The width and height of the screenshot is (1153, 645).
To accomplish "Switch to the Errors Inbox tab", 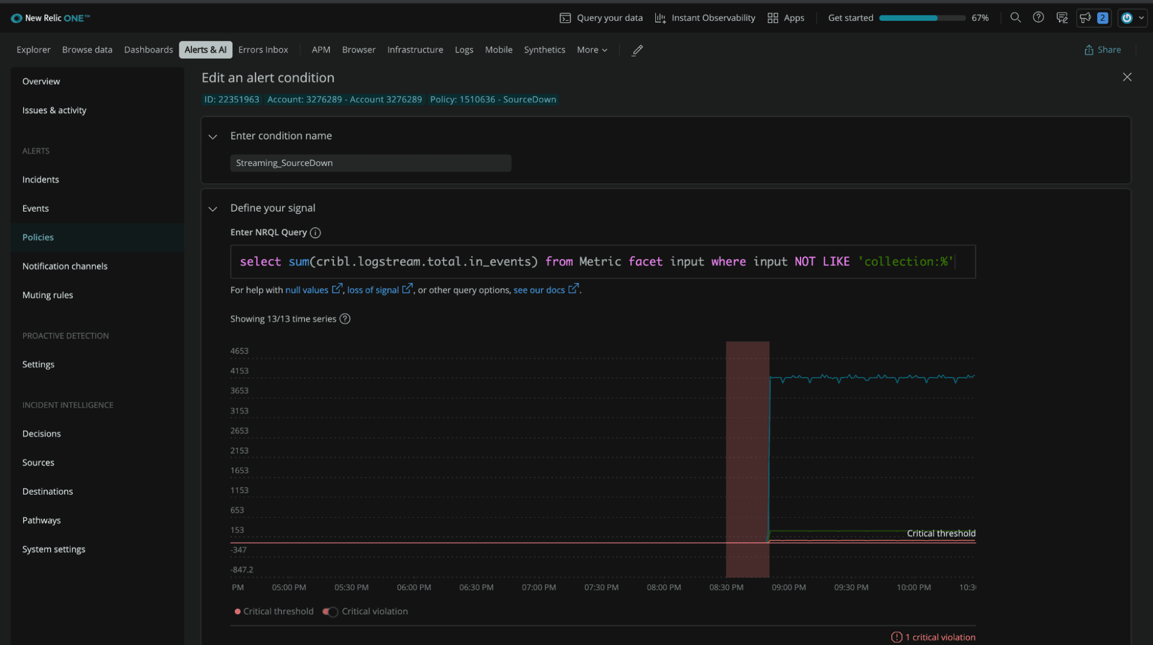I will 263,50.
